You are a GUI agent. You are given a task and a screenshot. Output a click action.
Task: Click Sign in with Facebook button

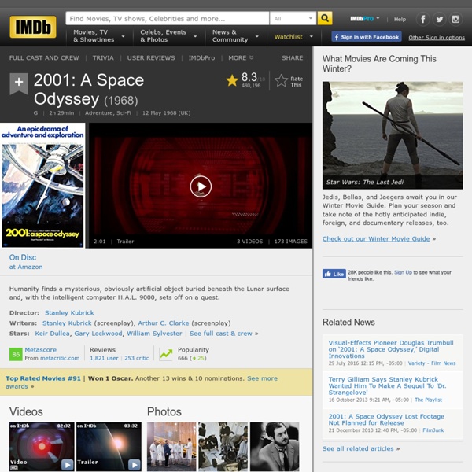pyautogui.click(x=367, y=37)
